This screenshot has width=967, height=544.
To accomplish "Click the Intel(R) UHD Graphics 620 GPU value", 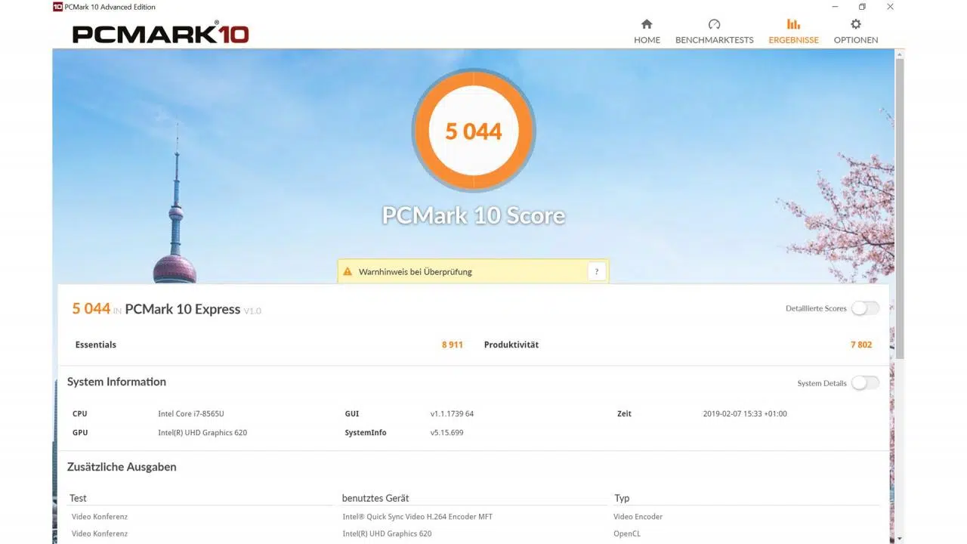I will click(202, 432).
